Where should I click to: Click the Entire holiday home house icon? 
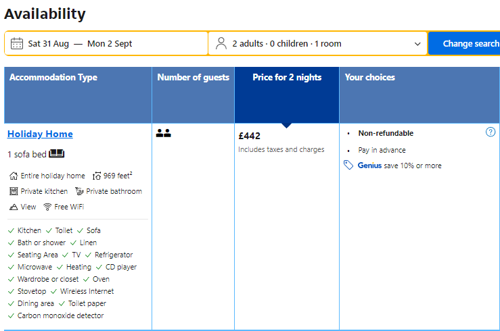click(14, 176)
